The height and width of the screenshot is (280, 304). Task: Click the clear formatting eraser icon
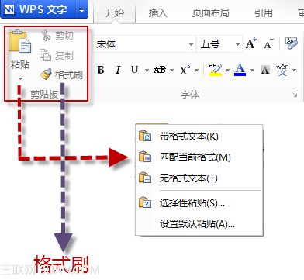pos(292,43)
